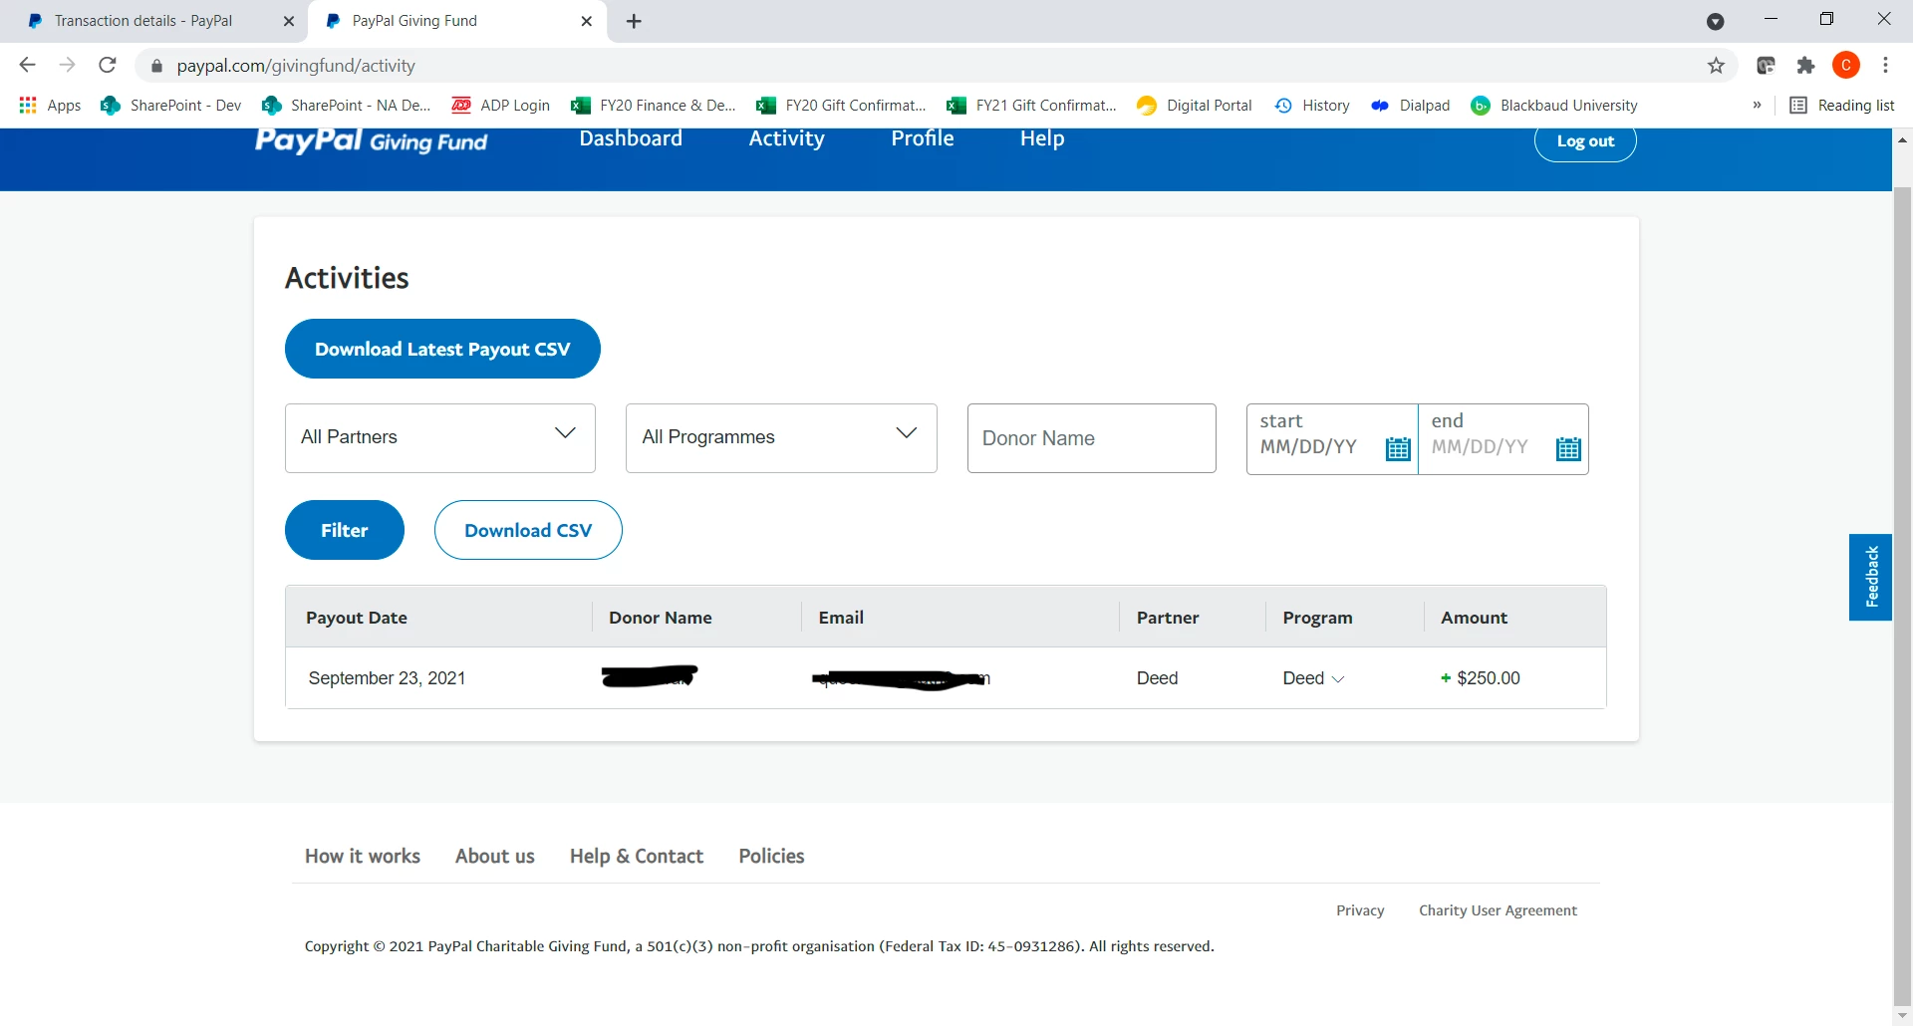Open the Chrome three-dot menu
The width and height of the screenshot is (1913, 1026).
1885,66
